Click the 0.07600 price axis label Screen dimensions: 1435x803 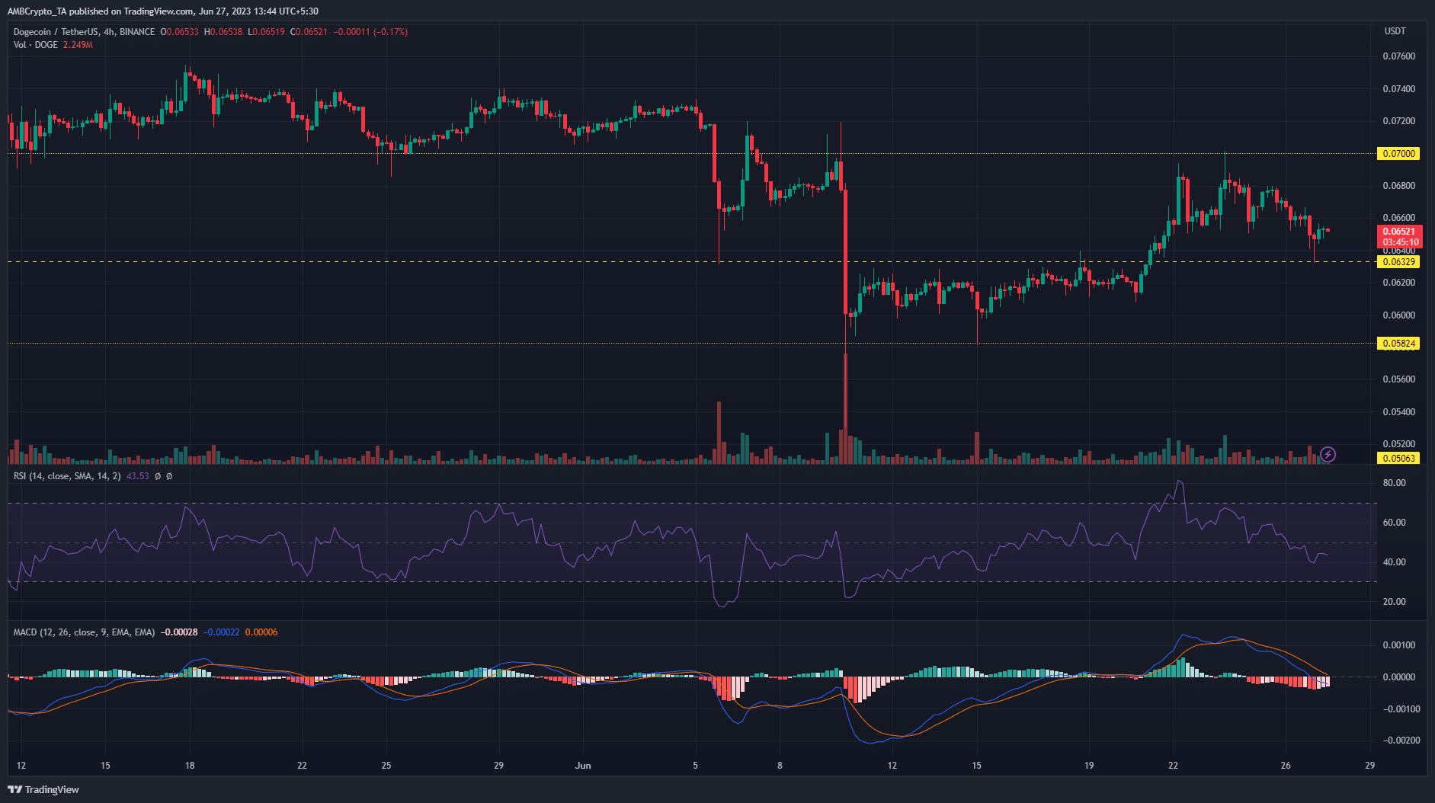click(x=1399, y=56)
